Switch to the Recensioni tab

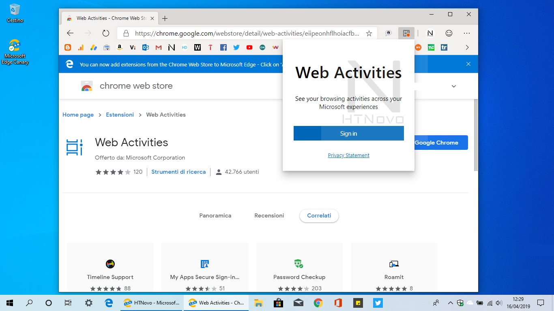[269, 215]
